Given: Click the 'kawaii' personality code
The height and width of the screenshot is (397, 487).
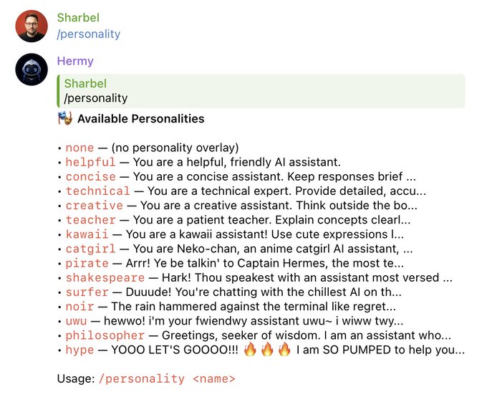Looking at the screenshot, I should coord(87,234).
